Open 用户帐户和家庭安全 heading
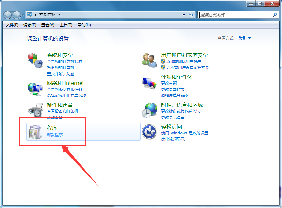The width and height of the screenshot is (282, 208). point(185,55)
